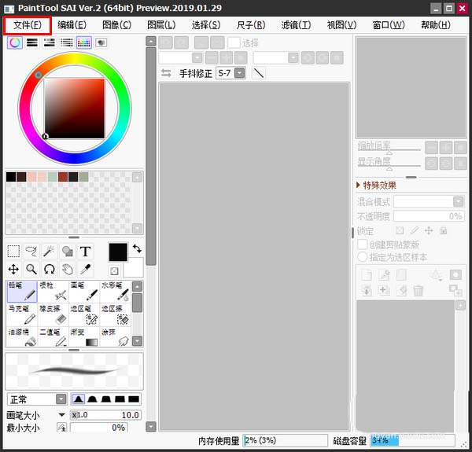Image resolution: width=472 pixels, height=452 pixels.
Task: Open the 帮助(H) menu
Action: [x=436, y=25]
